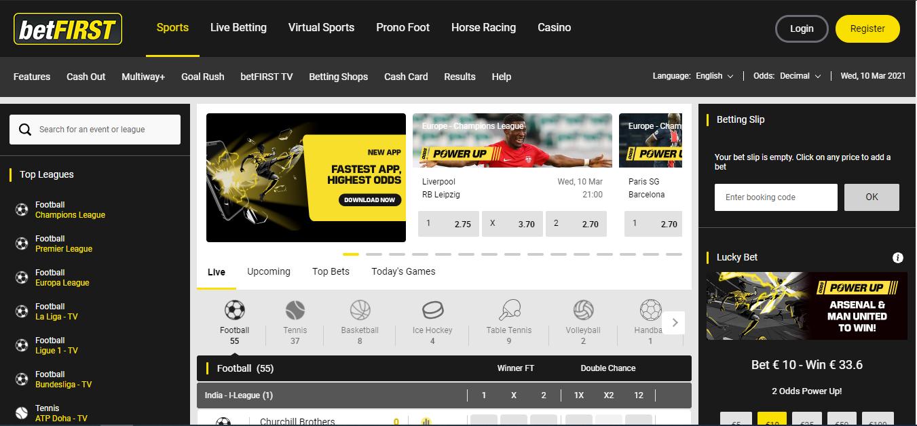
Task: Open the Live Betting section
Action: pos(238,28)
